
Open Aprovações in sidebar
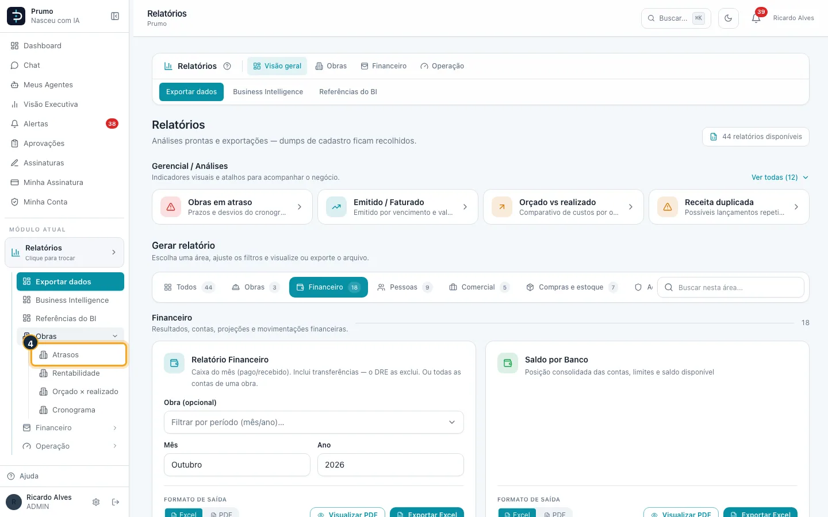click(64, 144)
